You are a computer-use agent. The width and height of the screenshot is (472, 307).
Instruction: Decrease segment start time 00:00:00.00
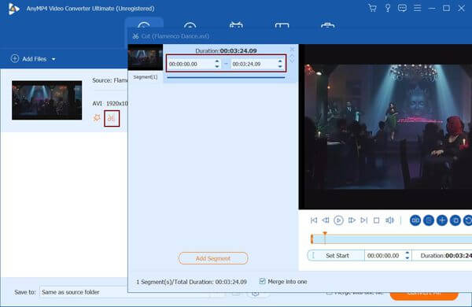click(217, 66)
